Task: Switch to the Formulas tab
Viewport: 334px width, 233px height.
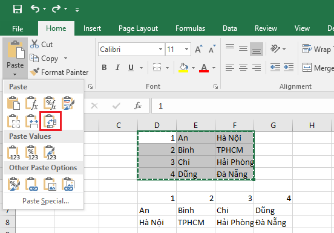Action: pyautogui.click(x=190, y=28)
